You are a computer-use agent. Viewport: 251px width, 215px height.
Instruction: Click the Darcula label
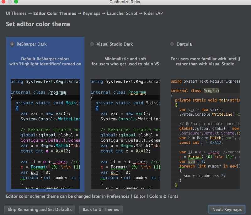(184, 44)
